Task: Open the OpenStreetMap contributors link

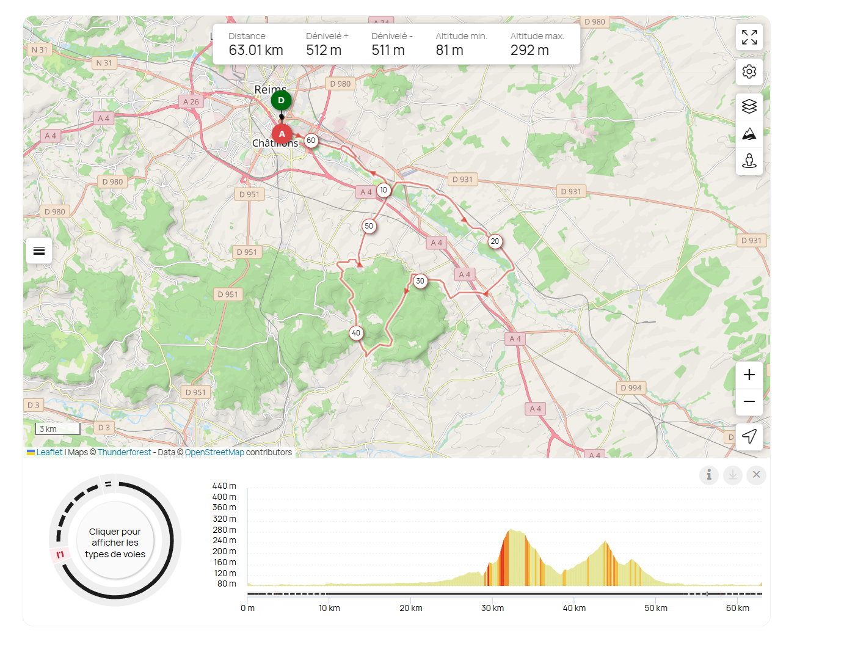Action: (x=214, y=452)
